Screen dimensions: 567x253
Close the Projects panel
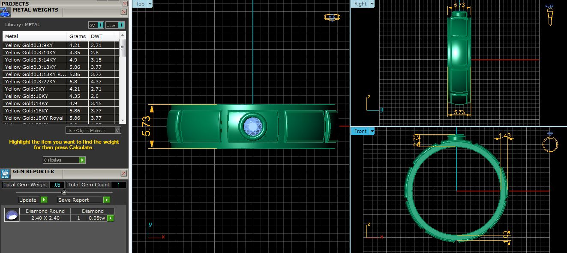coord(125,3)
